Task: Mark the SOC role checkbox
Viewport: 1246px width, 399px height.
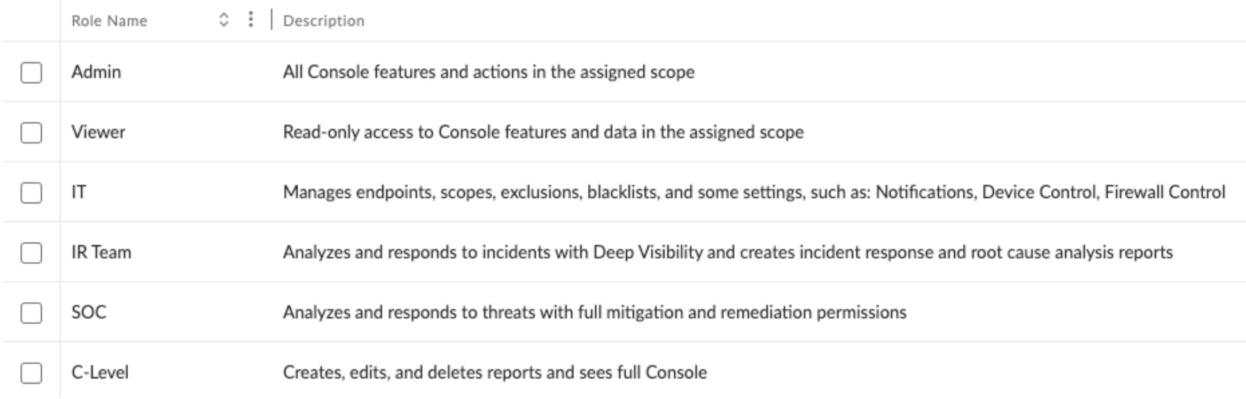Action: 31,313
